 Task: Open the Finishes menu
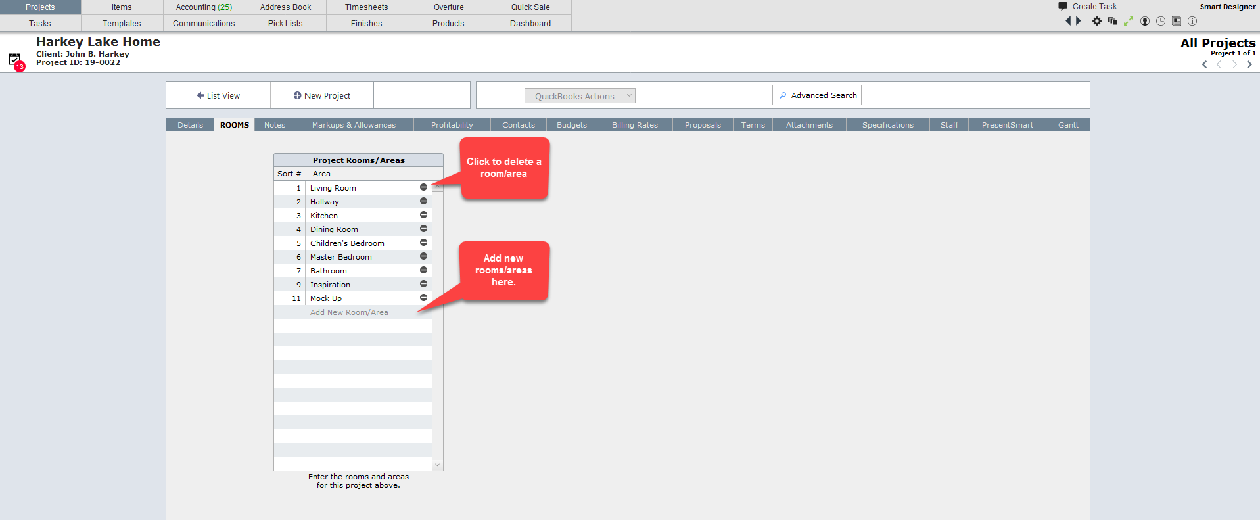point(367,23)
